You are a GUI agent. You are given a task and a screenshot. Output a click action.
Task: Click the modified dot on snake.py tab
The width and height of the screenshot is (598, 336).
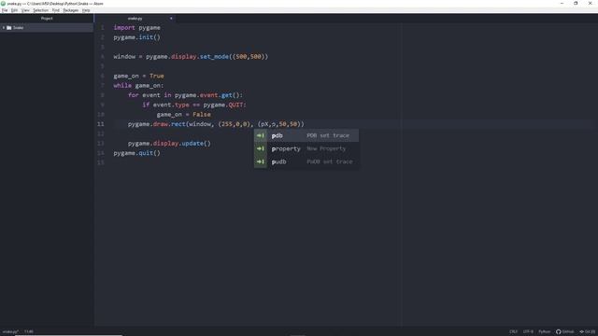click(x=171, y=19)
